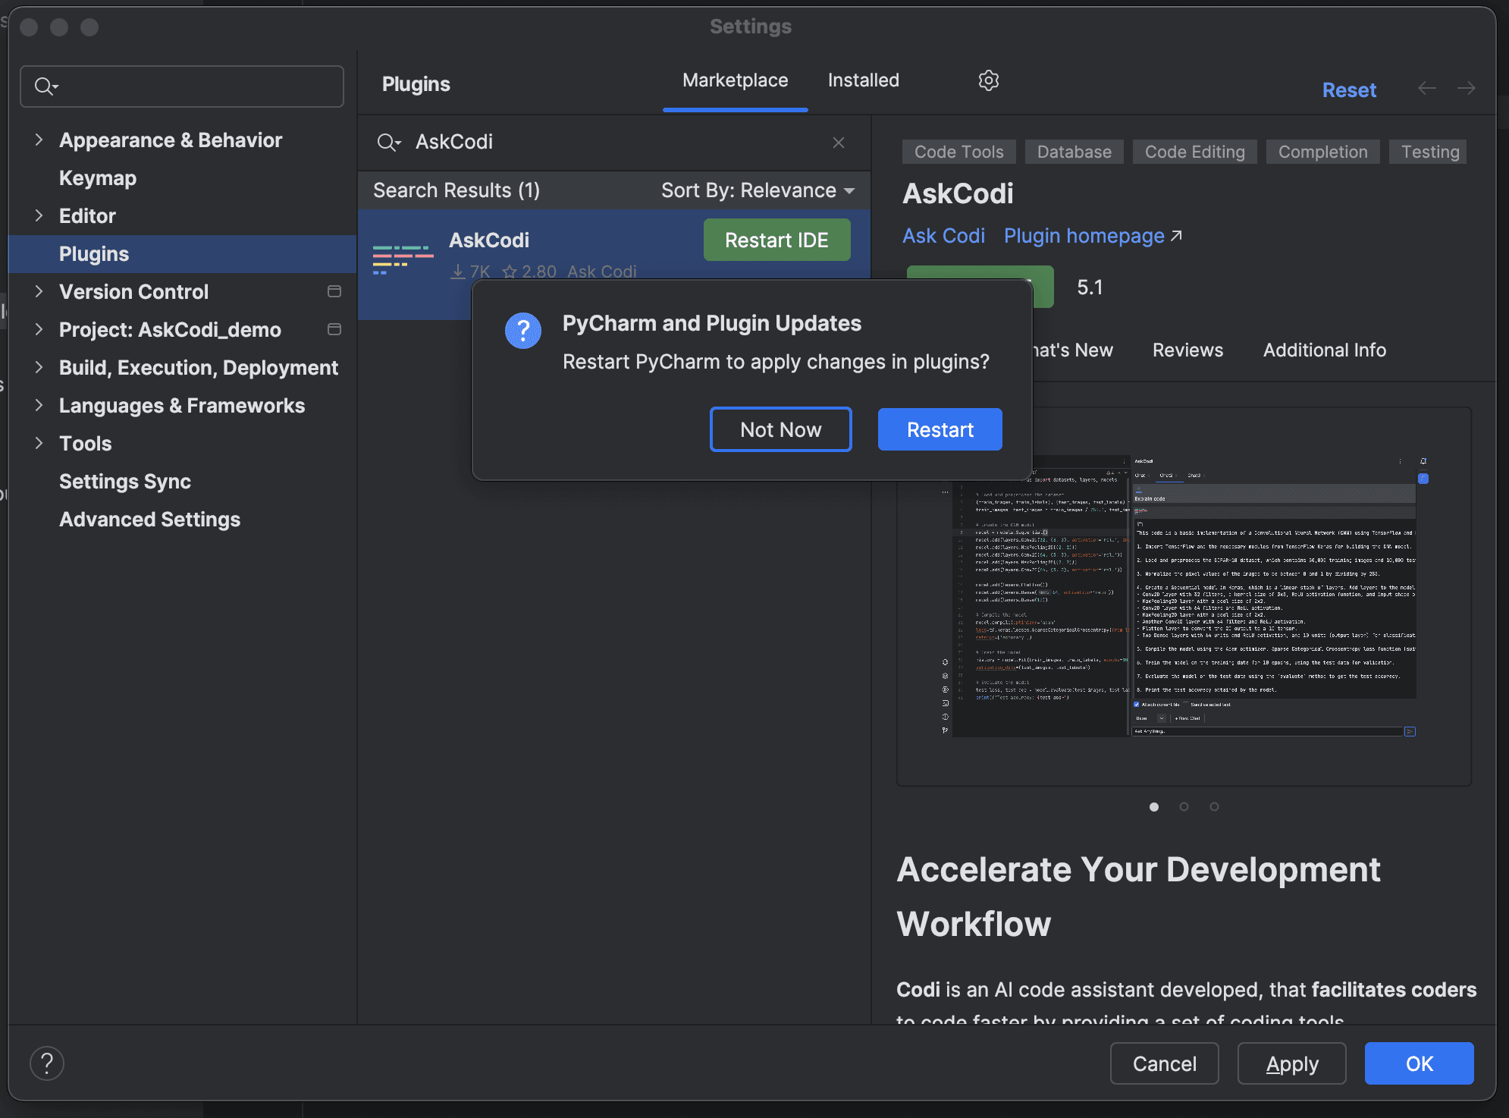
Task: Click Not Now to defer restart
Action: [x=781, y=429]
